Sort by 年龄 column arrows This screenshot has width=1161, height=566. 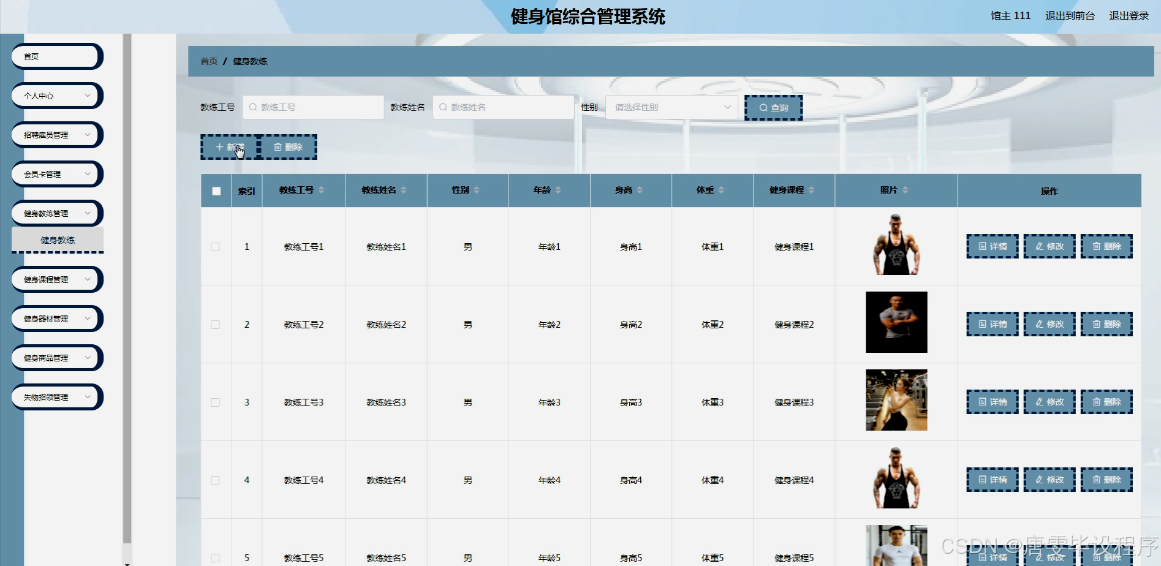pyautogui.click(x=558, y=191)
